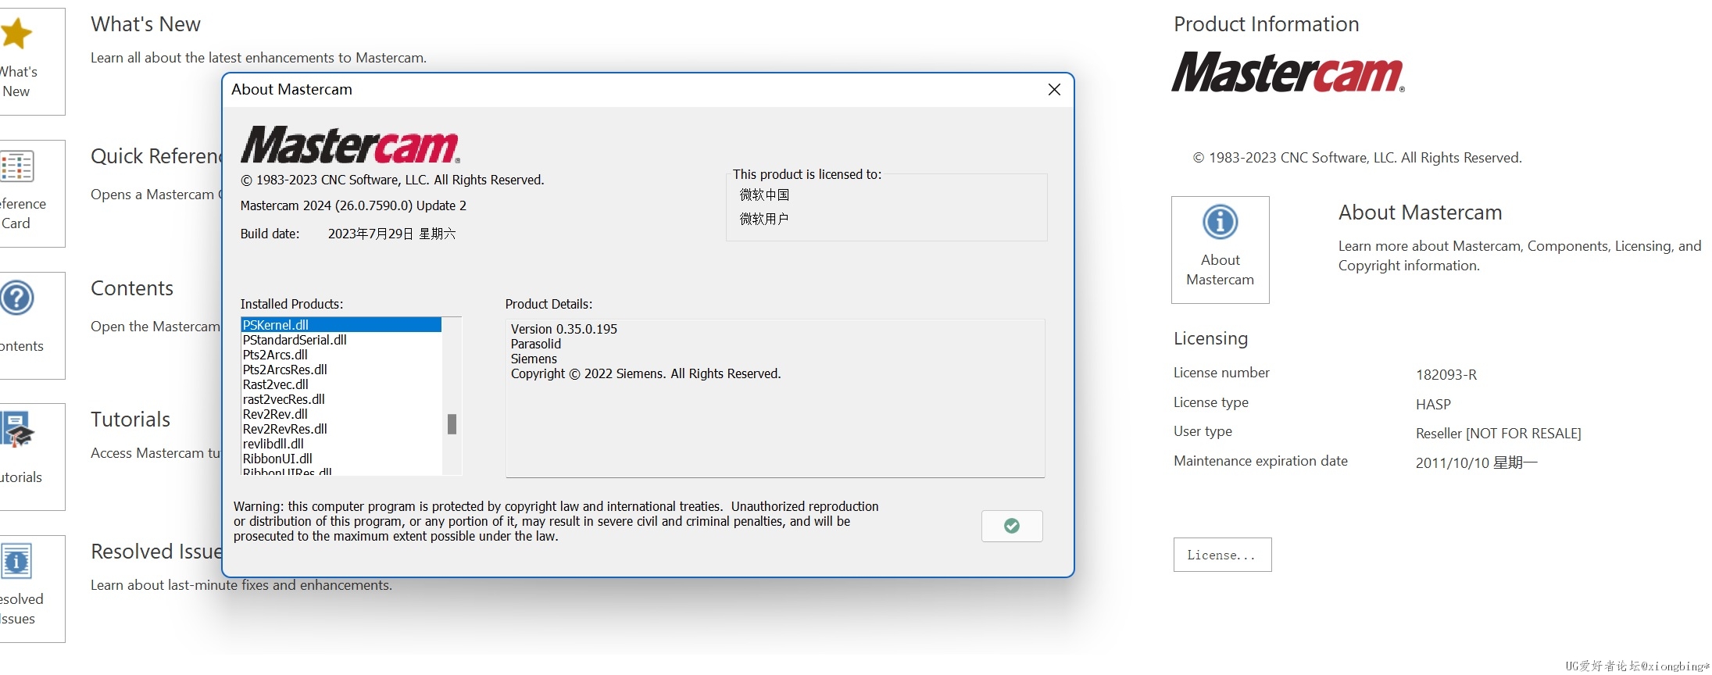Viewport: 1712px width, 675px height.
Task: Open the Quick Reference Card icon
Action: coord(16,166)
